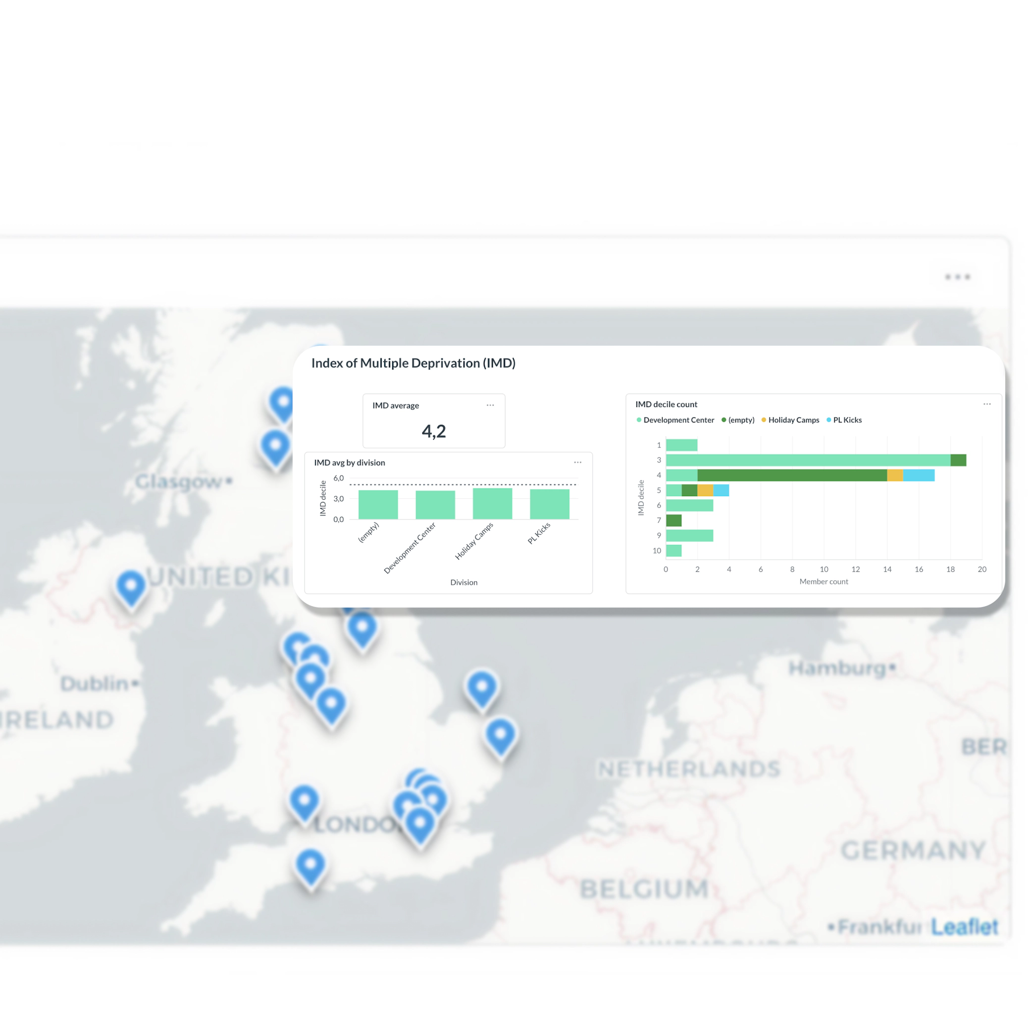Open IMD decile count ellipsis menu
Image resolution: width=1030 pixels, height=1030 pixels.
click(987, 404)
